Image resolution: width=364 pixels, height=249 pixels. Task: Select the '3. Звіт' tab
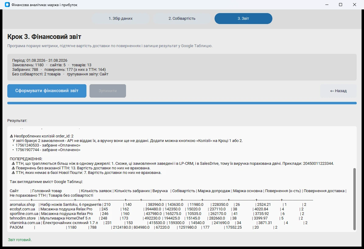point(243,19)
